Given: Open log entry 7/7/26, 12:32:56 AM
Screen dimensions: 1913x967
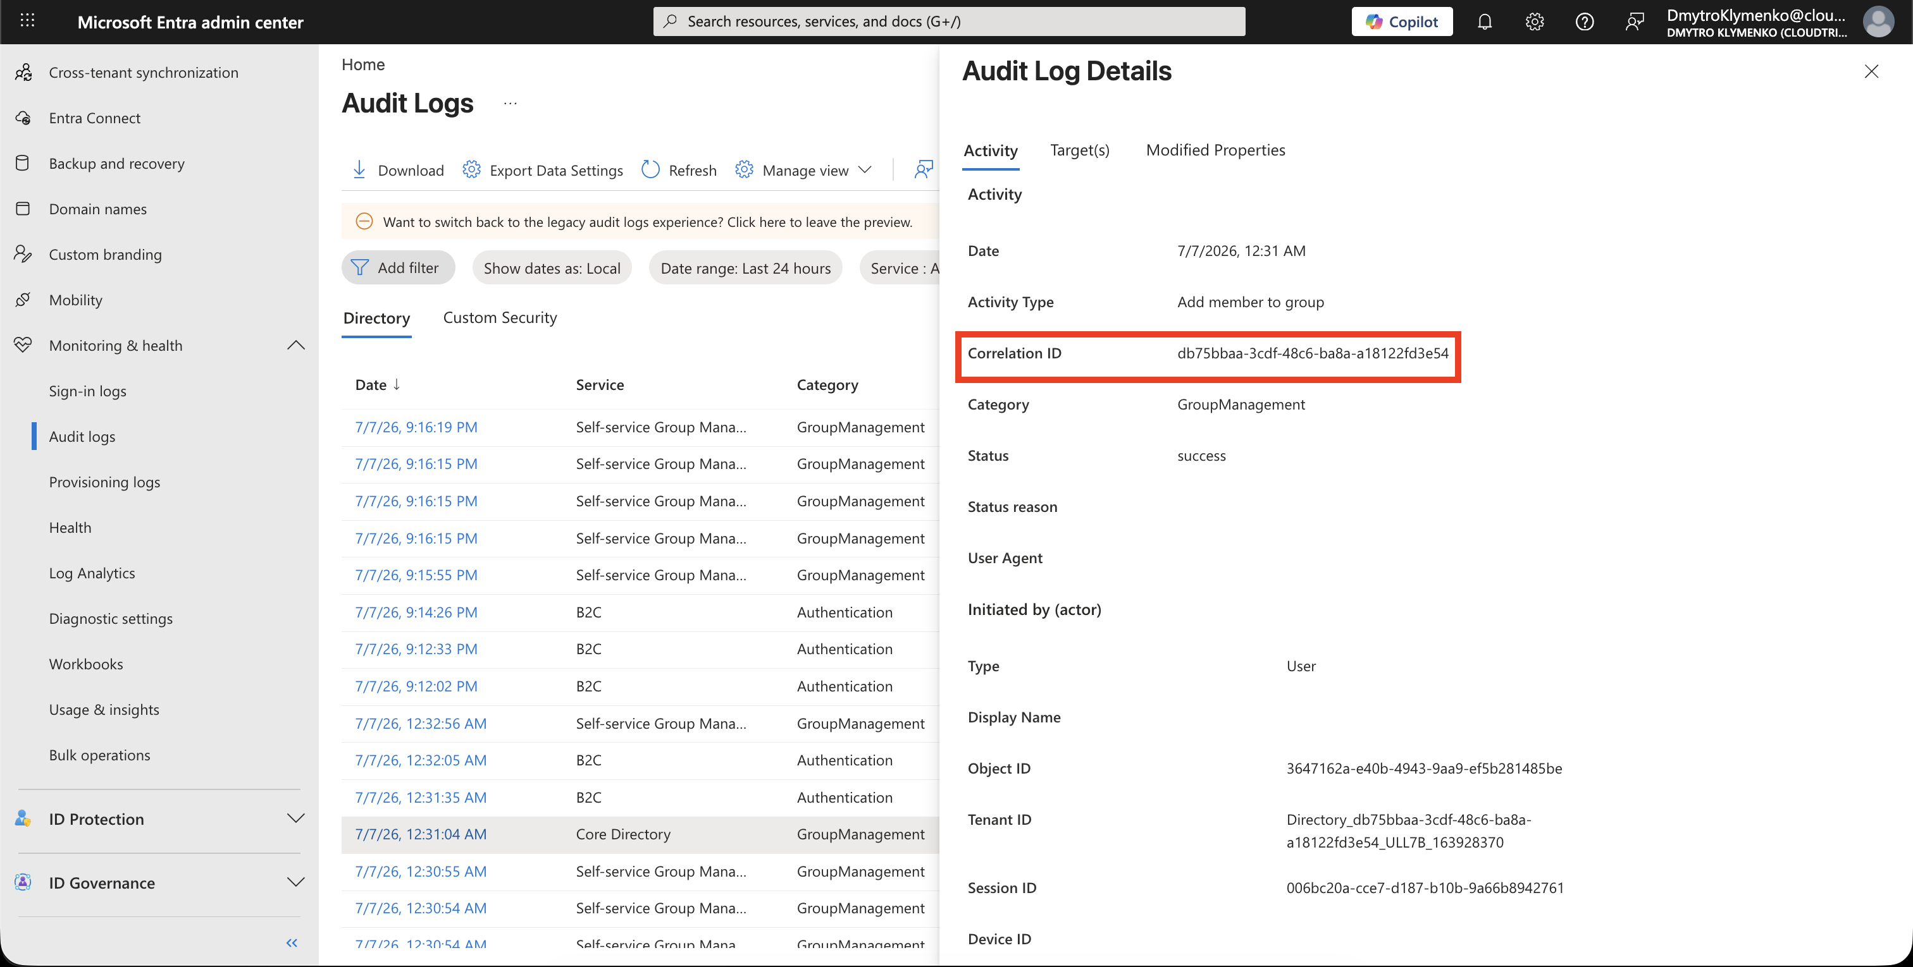Looking at the screenshot, I should (420, 723).
